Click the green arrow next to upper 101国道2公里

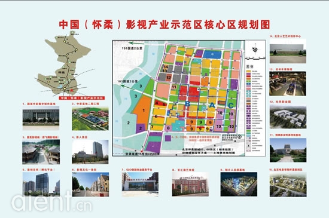(137, 44)
